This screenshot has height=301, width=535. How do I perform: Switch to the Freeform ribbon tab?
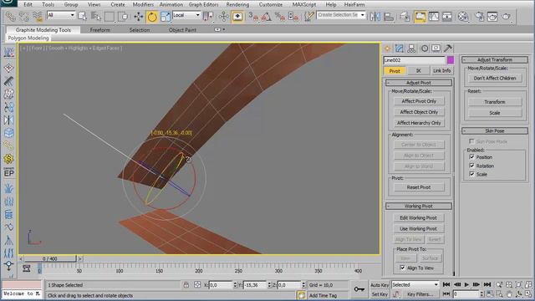(x=100, y=30)
